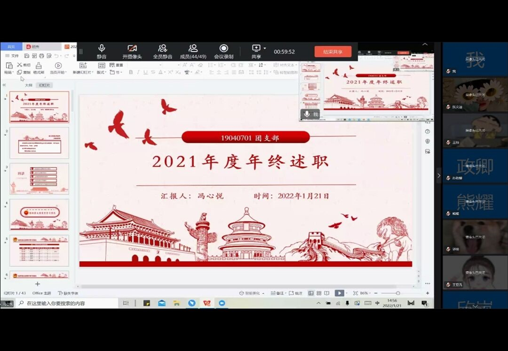The image size is (508, 351).
Task: Open the 文件 file menu
Action: [12, 55]
